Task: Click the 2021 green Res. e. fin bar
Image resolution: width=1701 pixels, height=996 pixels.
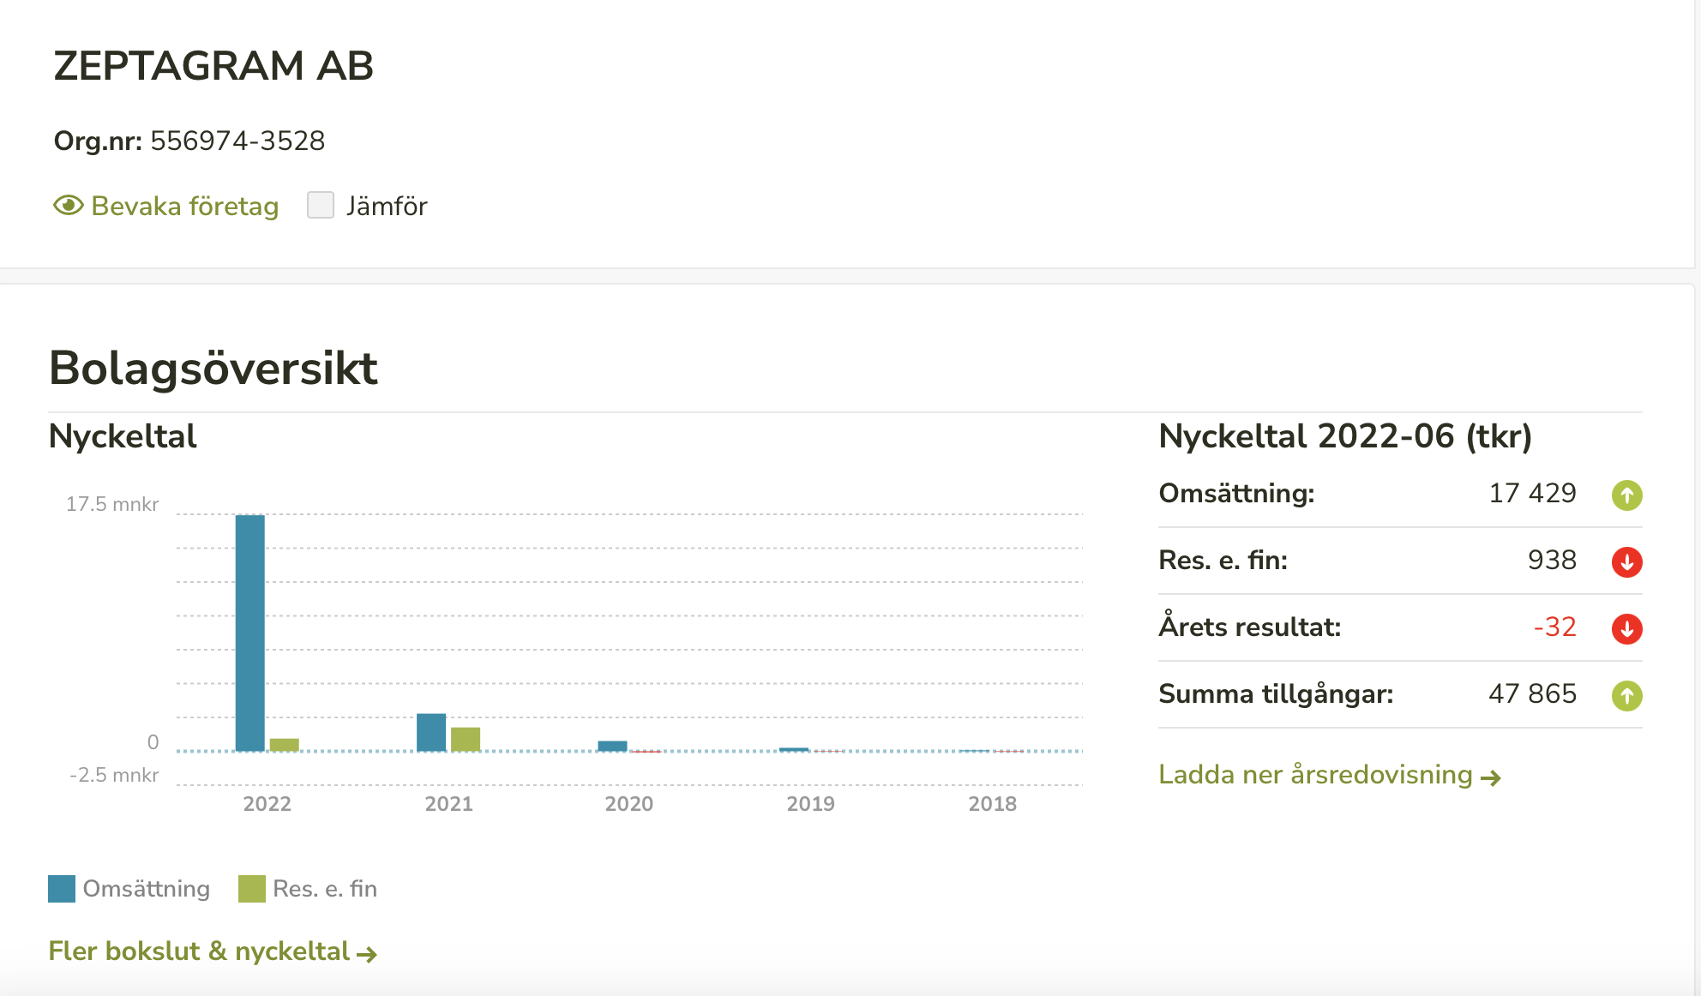Action: [x=466, y=739]
